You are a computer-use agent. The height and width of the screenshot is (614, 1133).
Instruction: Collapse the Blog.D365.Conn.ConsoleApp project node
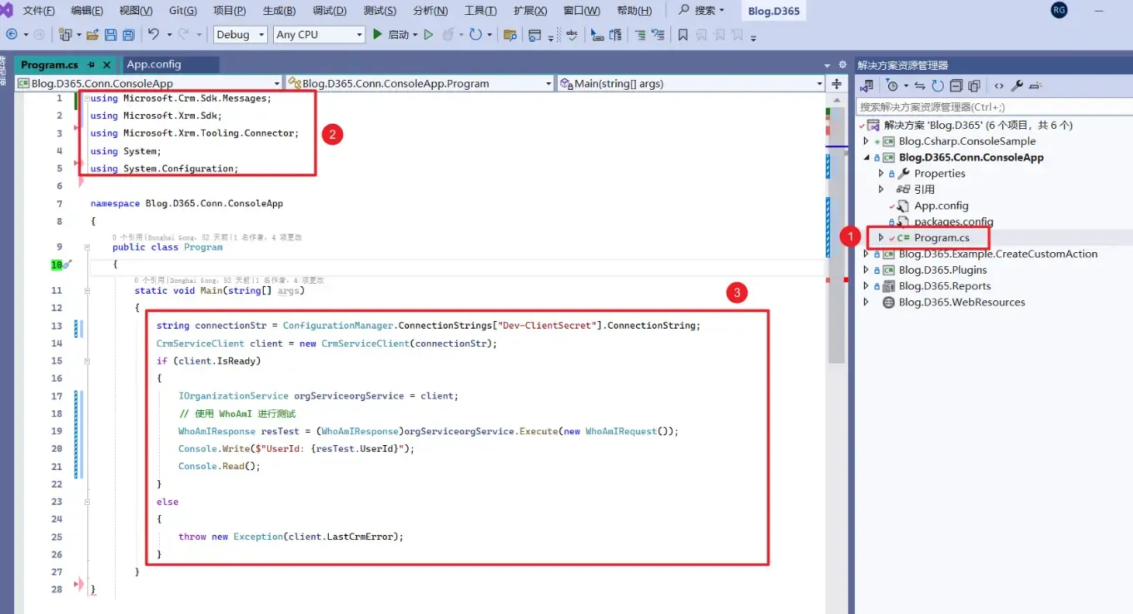(x=866, y=157)
